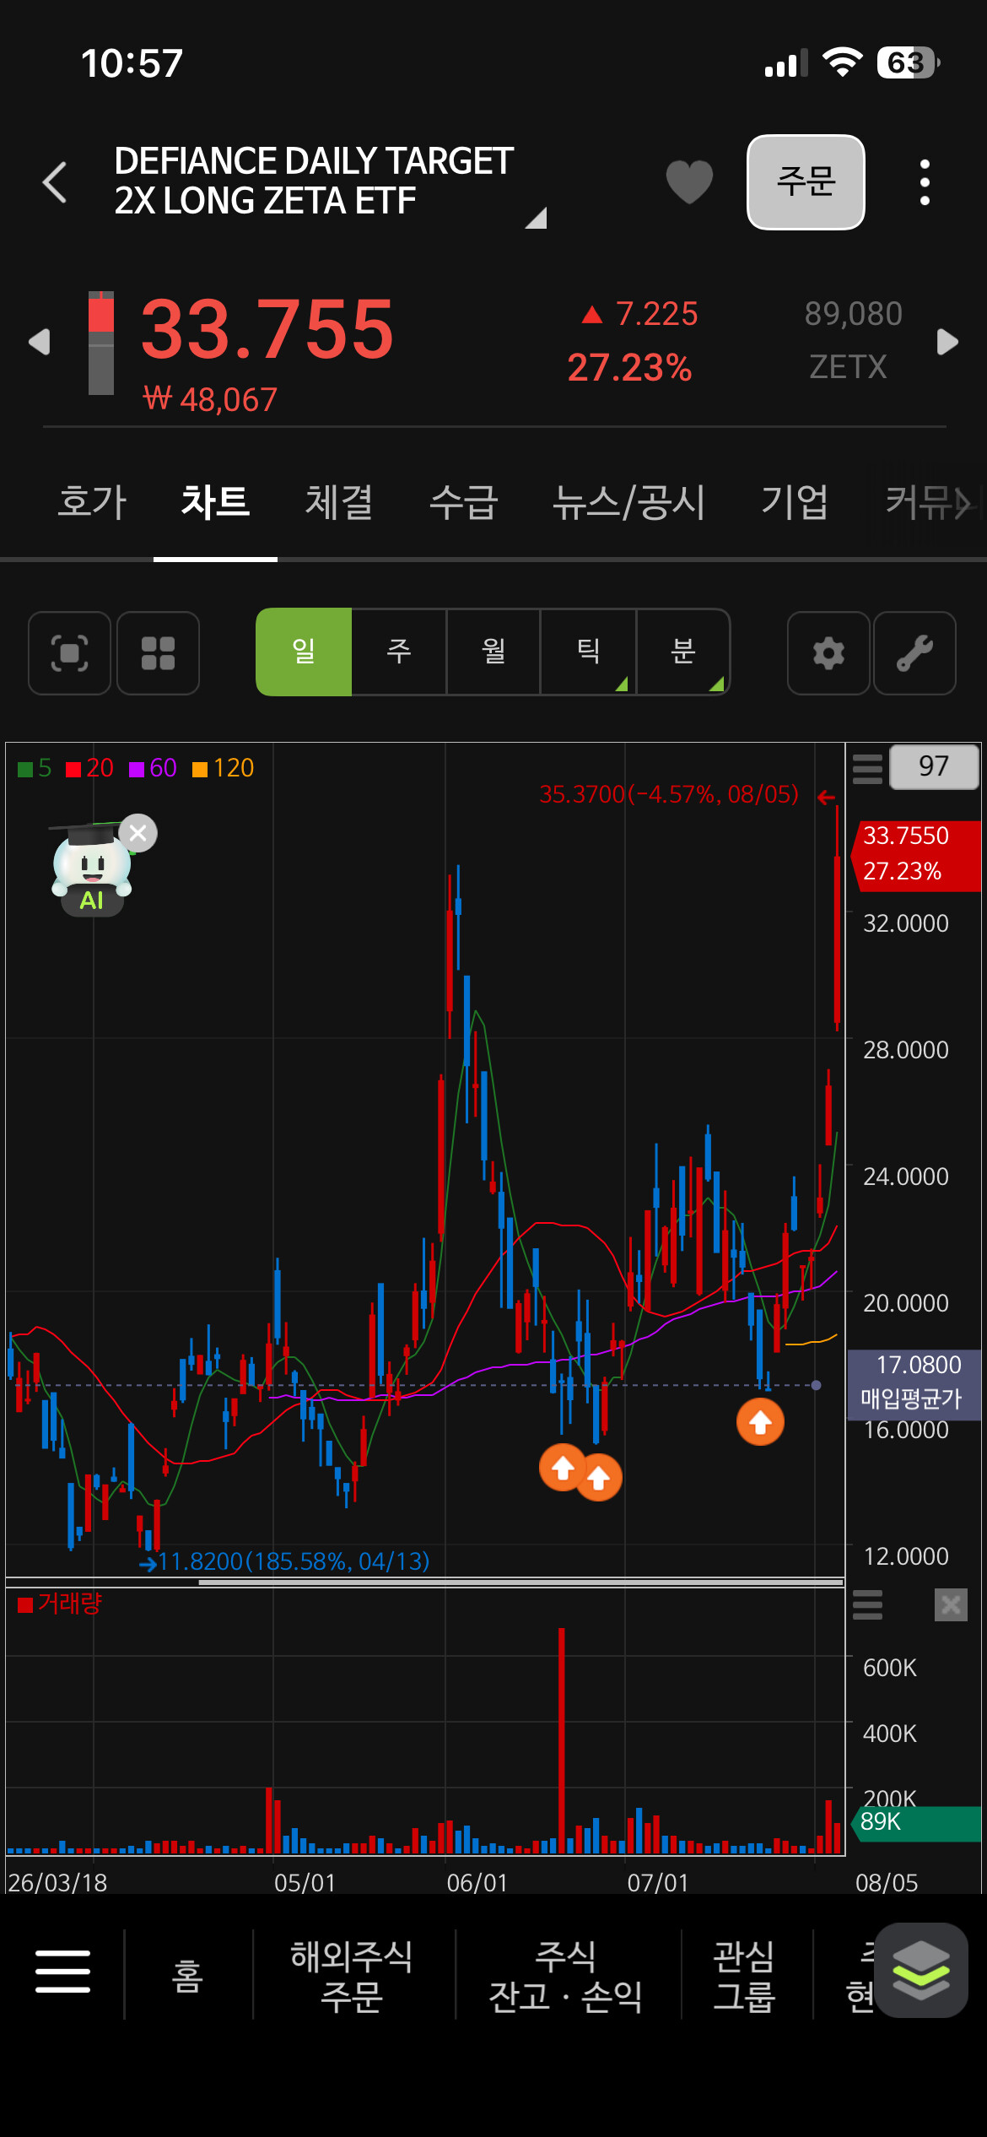Select the 일 daily chart period

tap(304, 652)
